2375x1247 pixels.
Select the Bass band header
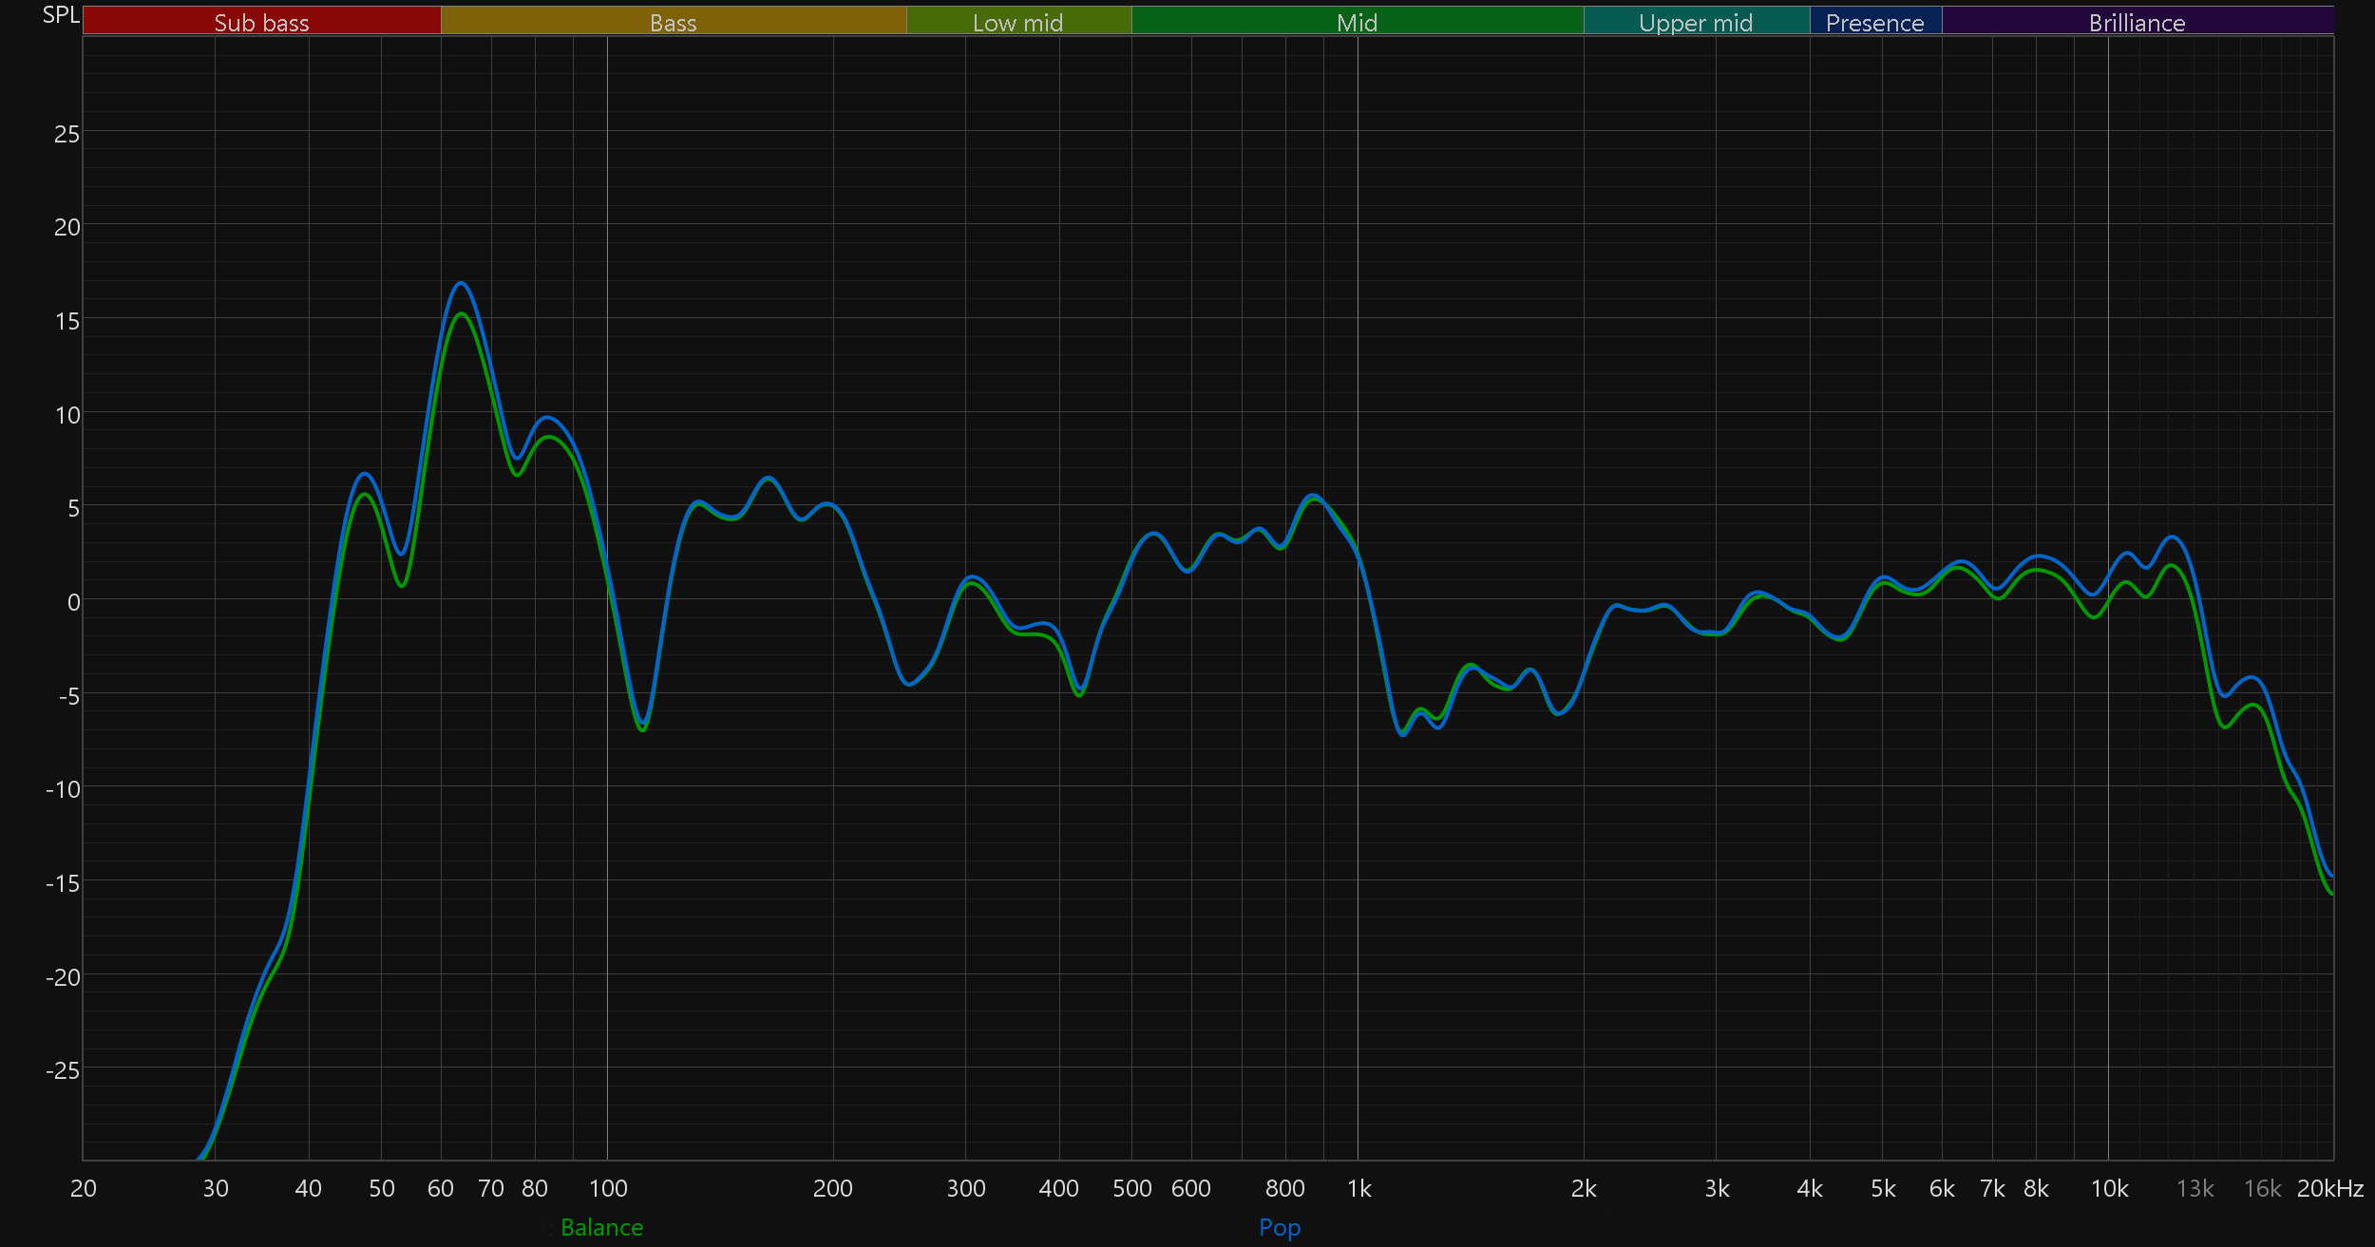pyautogui.click(x=673, y=22)
